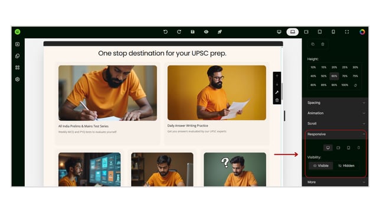
Task: Select mobile device under Responsive
Action: coord(358,148)
